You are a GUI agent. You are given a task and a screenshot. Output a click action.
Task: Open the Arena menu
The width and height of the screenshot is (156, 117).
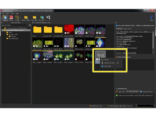click(x=7, y=13)
